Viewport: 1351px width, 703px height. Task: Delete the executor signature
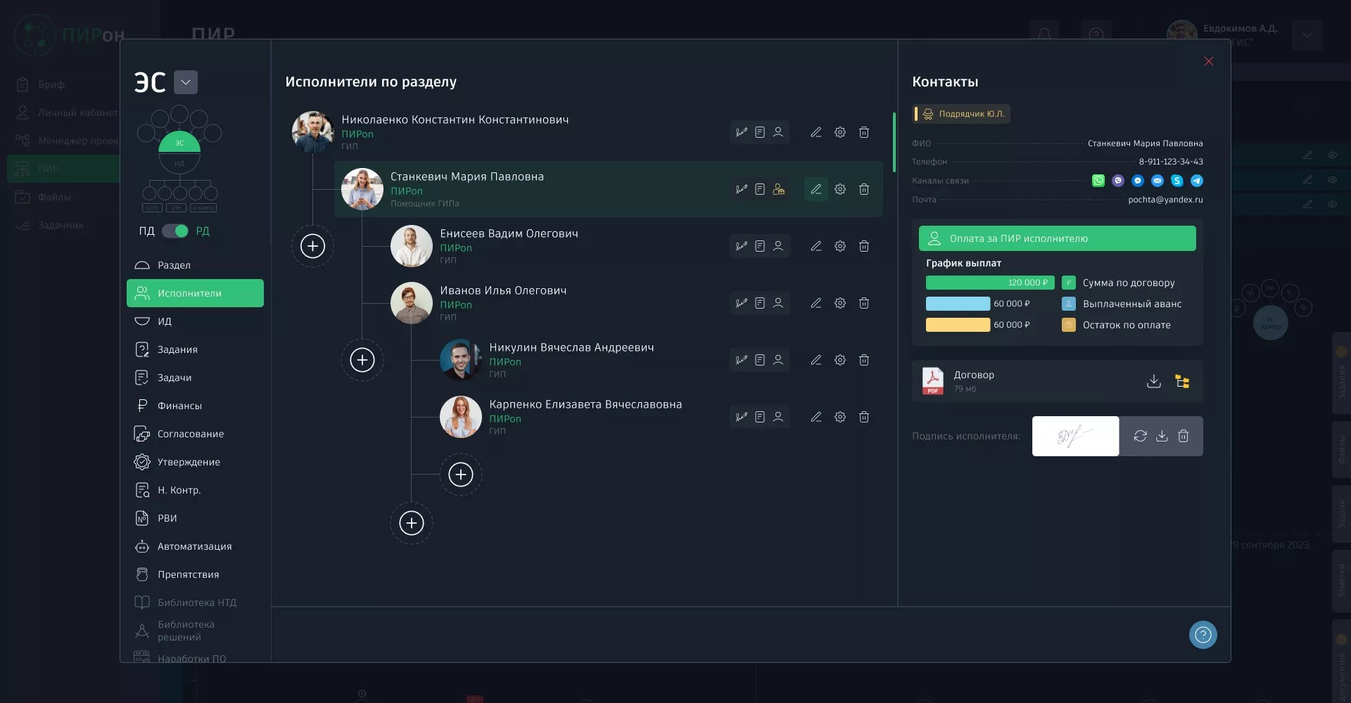(1183, 436)
